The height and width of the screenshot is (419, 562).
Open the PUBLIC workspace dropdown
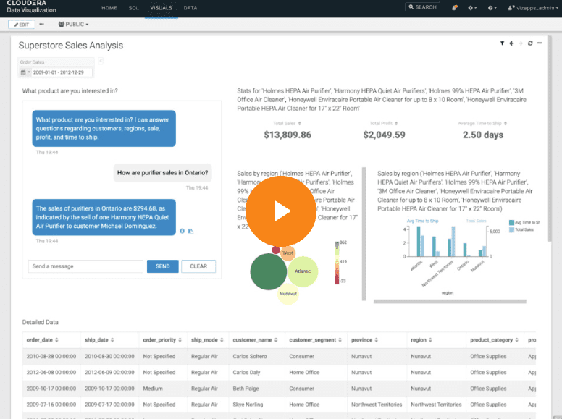(x=73, y=24)
